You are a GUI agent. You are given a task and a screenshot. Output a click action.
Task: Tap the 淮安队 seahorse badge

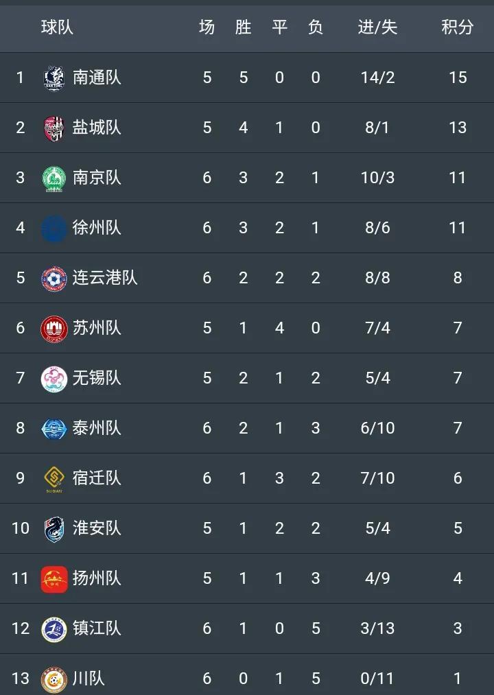54,529
